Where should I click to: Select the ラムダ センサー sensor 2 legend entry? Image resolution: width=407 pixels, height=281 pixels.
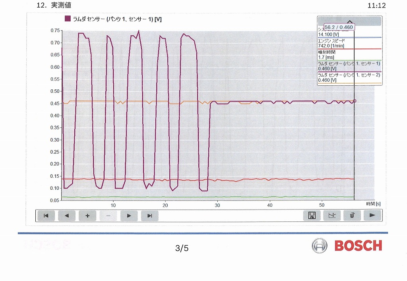(349, 77)
